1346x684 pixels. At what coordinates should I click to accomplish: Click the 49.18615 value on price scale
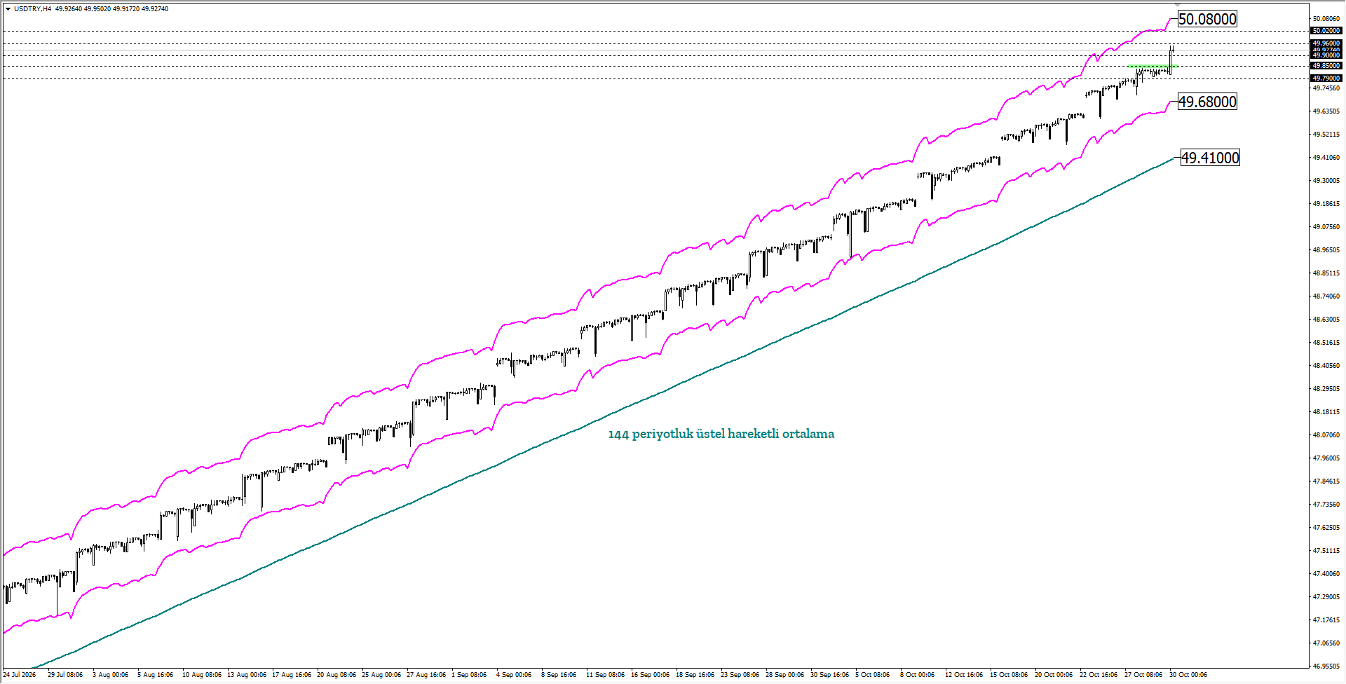pyautogui.click(x=1326, y=204)
